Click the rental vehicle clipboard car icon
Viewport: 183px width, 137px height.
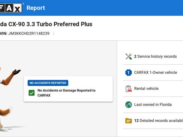pos(129,89)
